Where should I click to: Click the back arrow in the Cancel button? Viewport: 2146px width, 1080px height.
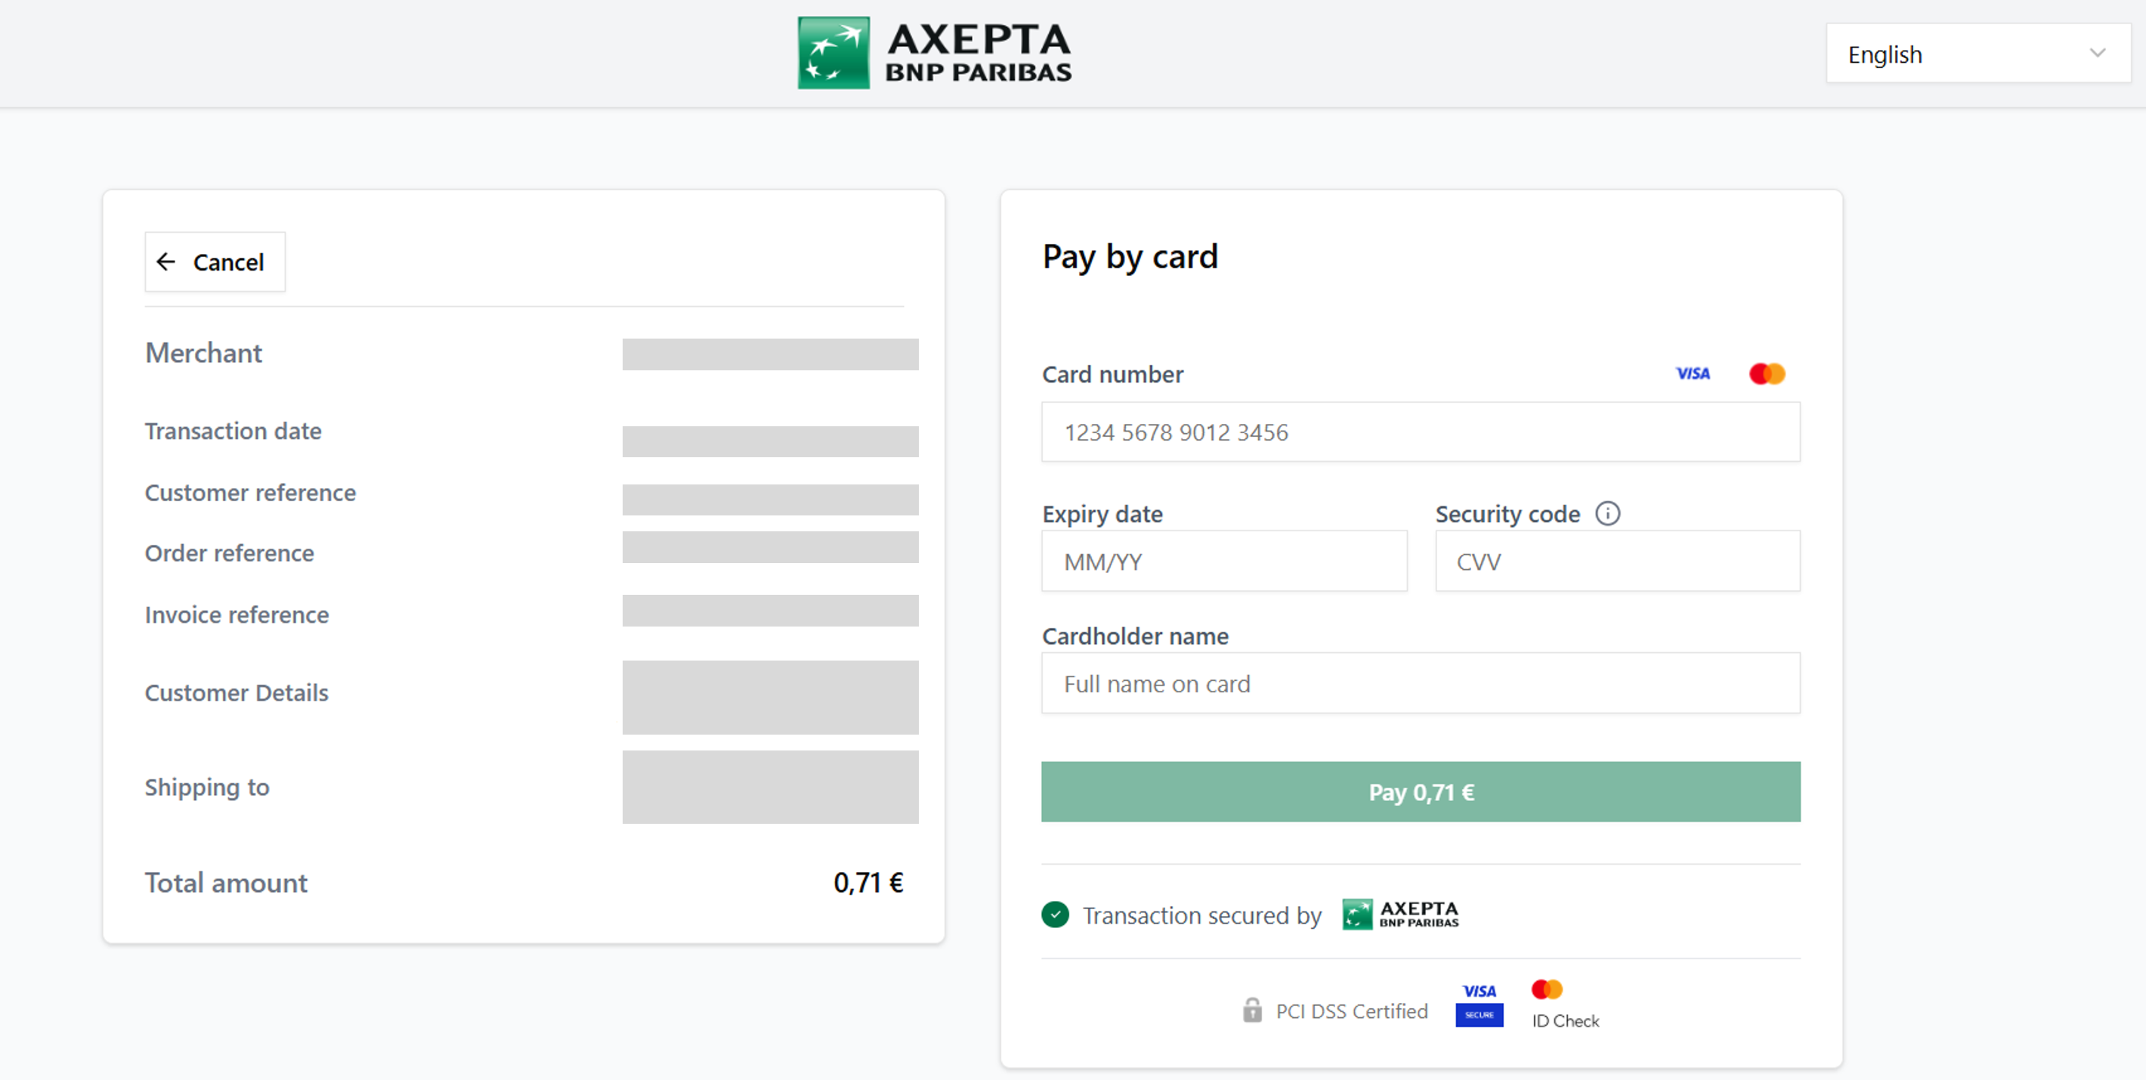click(x=165, y=261)
